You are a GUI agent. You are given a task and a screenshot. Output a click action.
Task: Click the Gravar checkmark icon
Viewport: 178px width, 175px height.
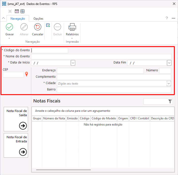[9, 27]
